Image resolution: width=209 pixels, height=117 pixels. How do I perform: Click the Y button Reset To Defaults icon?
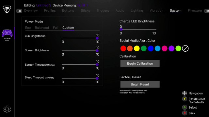tap(185, 99)
